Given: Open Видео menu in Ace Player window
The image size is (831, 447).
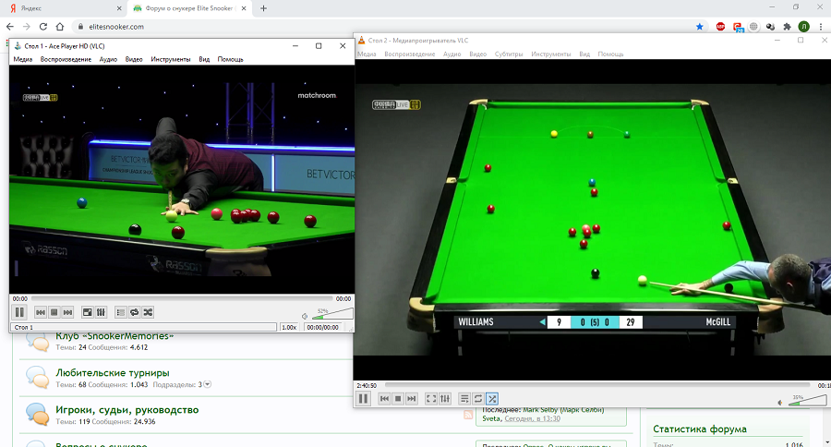Looking at the screenshot, I should [x=134, y=59].
